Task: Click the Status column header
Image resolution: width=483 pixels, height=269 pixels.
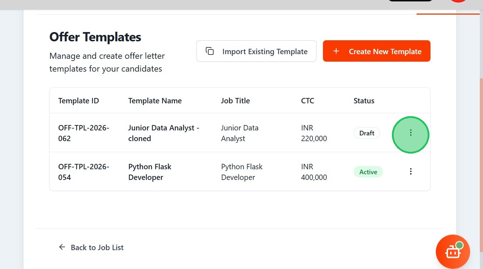Action: pos(364,101)
